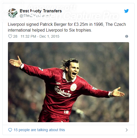Expand conversation using the right chevron arrow

(x=127, y=130)
